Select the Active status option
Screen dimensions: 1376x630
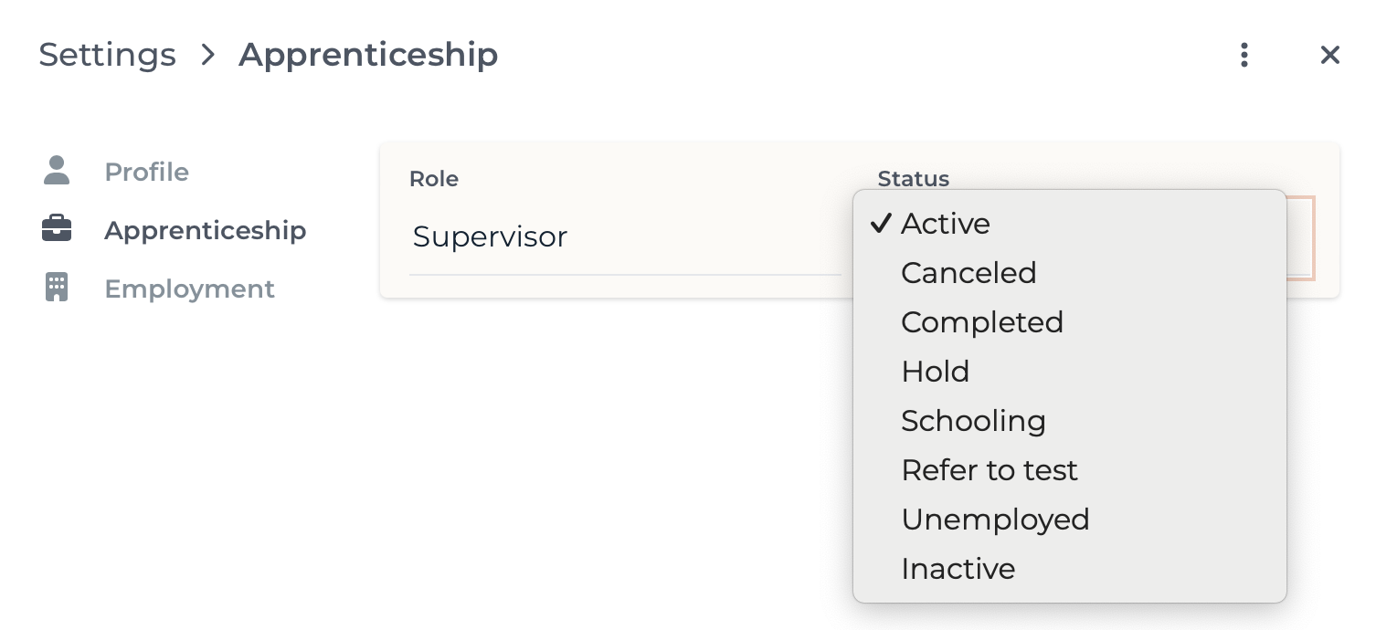tap(946, 224)
